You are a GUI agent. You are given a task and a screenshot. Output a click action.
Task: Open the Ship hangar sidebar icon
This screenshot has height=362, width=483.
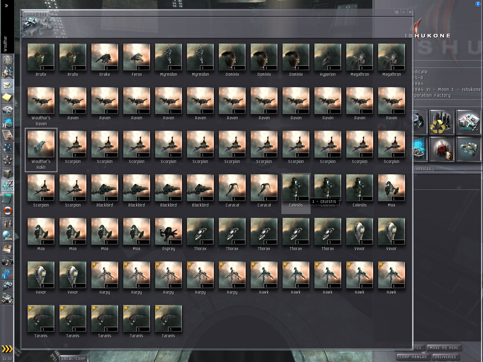(x=7, y=287)
